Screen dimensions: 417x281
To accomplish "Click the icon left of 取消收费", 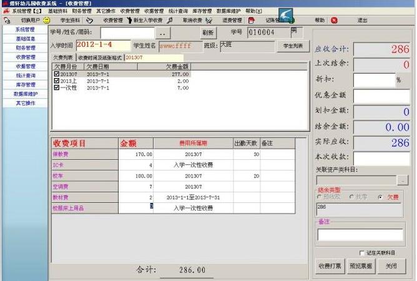I will click(x=169, y=20).
